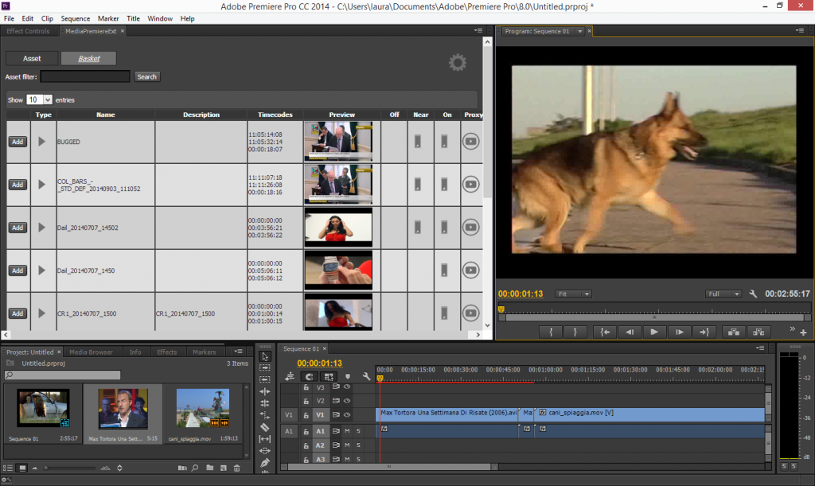Toggle V1 track output eye
The image size is (815, 486).
(x=347, y=415)
